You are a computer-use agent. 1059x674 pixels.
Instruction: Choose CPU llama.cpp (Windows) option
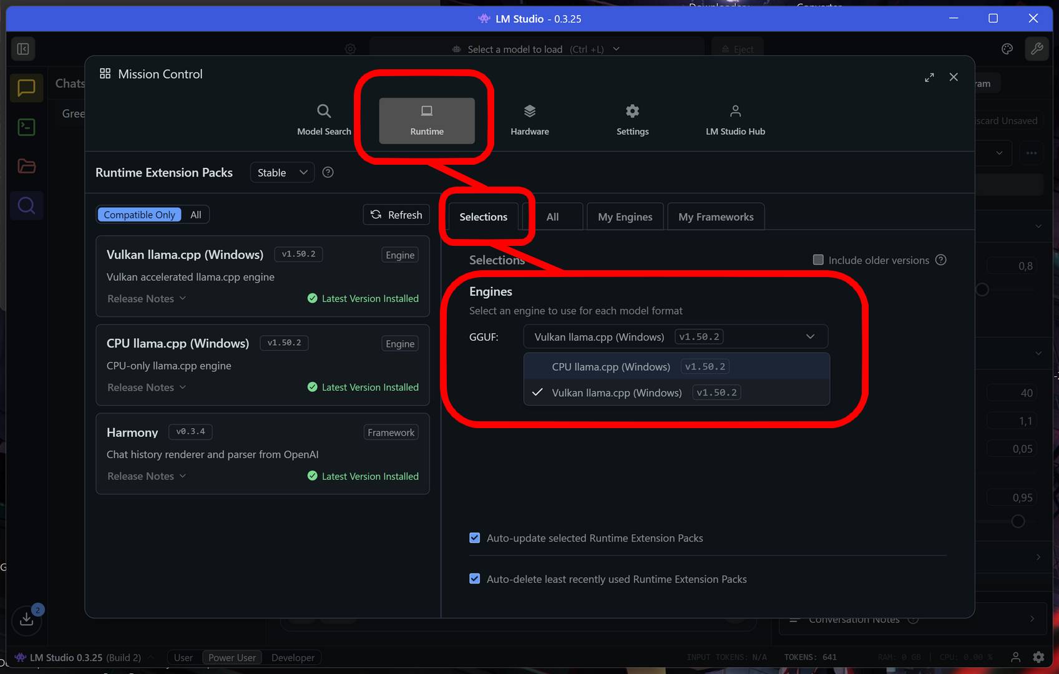[676, 366]
